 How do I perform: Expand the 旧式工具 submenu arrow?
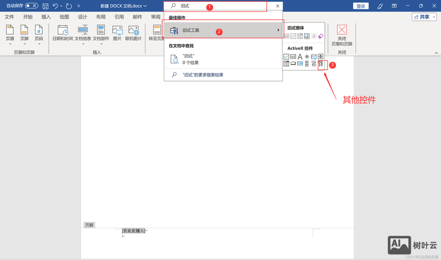278,30
